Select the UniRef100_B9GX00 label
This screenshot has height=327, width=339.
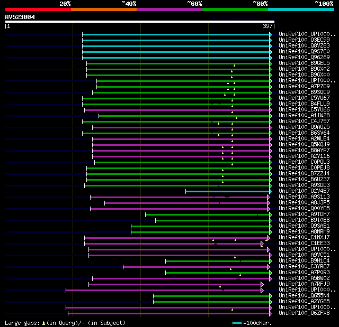(x=304, y=75)
